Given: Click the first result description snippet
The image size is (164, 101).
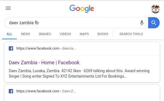Looking at the screenshot, I should point(79,74).
